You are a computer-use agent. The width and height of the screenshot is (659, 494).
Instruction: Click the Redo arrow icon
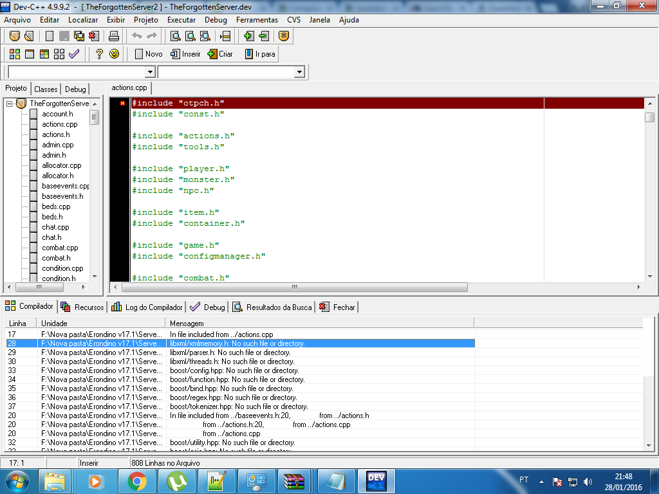[x=152, y=36]
